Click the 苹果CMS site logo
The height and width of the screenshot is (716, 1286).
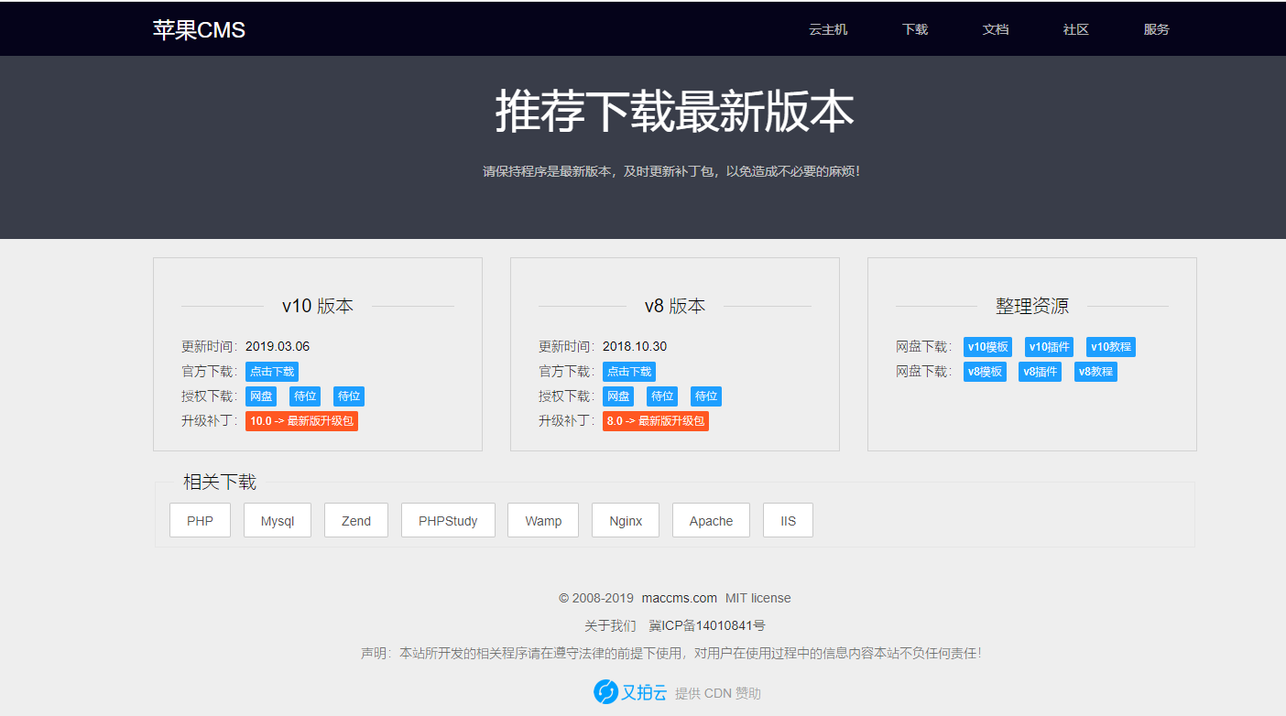[x=198, y=28]
